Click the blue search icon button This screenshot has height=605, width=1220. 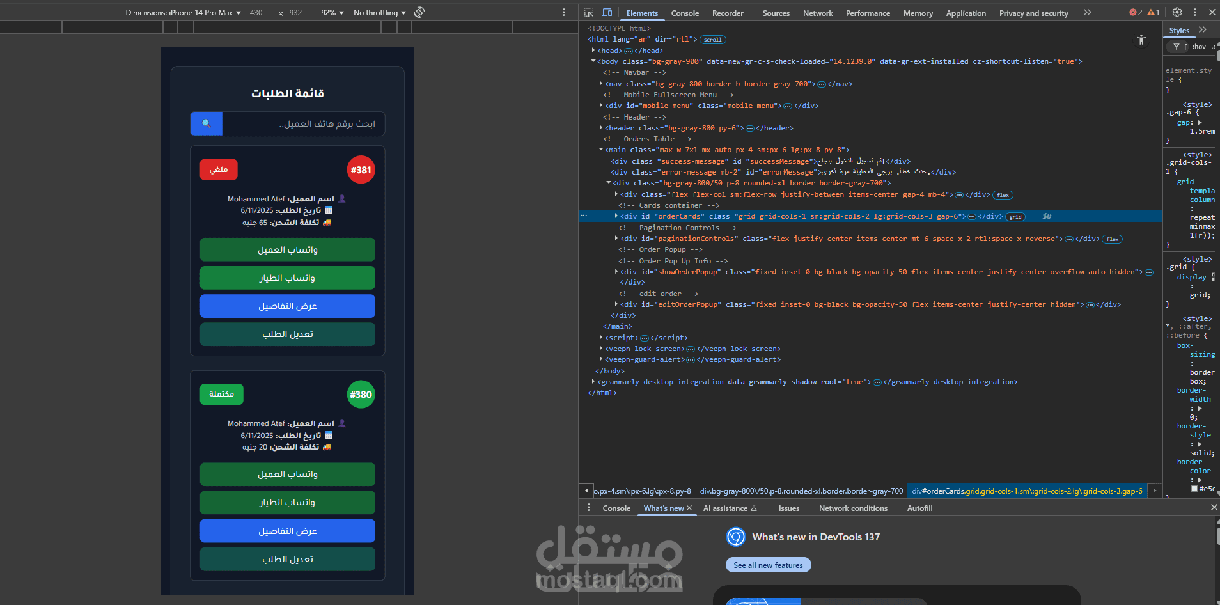[x=206, y=123]
